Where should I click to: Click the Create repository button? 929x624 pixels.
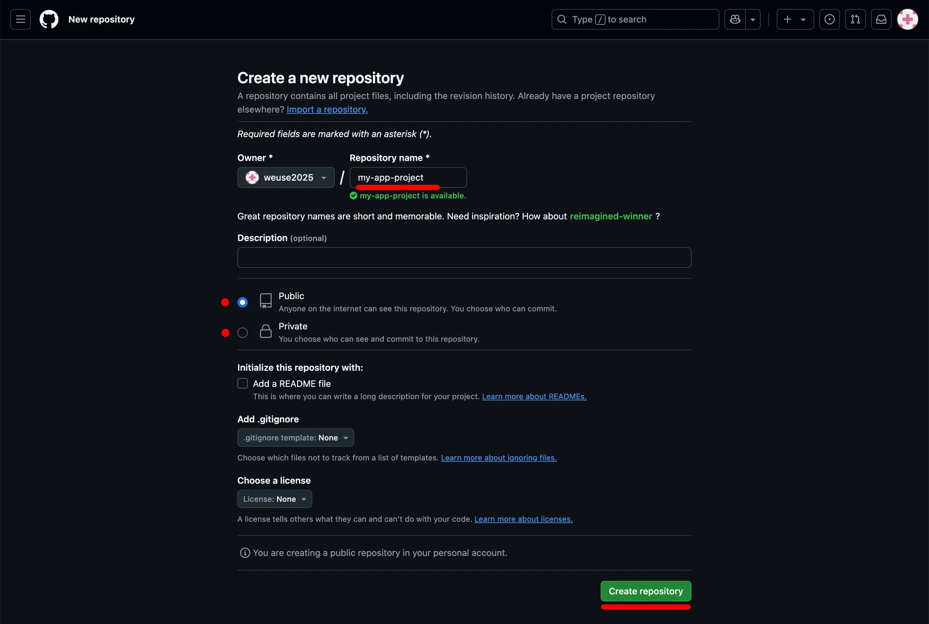(x=645, y=591)
